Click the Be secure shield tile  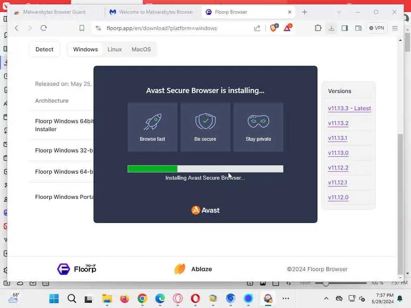[205, 127]
